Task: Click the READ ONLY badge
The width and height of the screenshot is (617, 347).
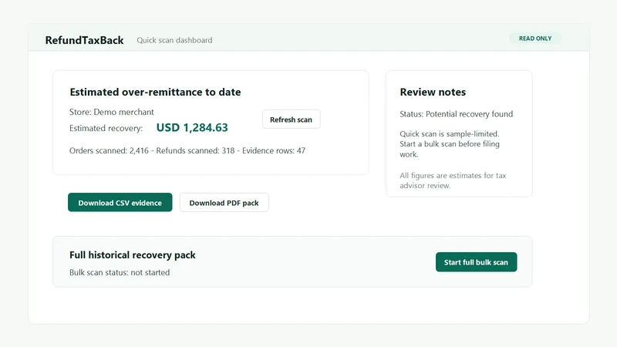Action: [535, 38]
